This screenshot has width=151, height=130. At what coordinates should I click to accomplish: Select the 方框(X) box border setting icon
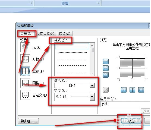tap(25, 59)
